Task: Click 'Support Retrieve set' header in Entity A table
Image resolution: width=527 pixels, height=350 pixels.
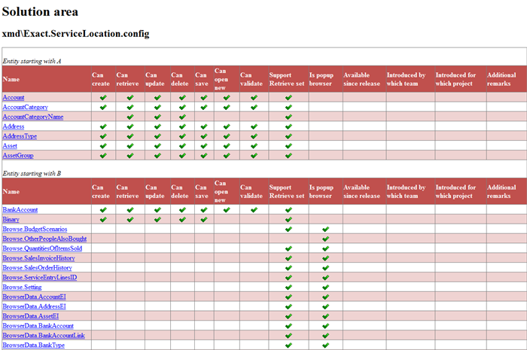Action: [x=287, y=79]
